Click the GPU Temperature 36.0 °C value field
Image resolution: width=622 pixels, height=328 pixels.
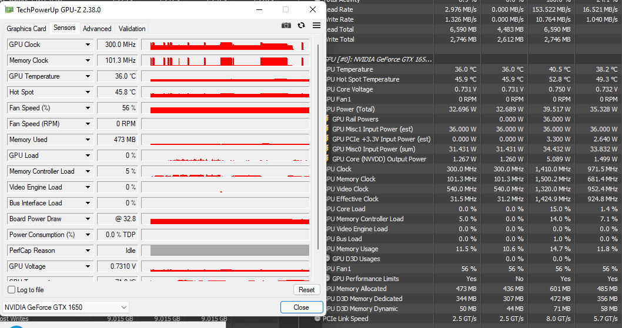(118, 76)
